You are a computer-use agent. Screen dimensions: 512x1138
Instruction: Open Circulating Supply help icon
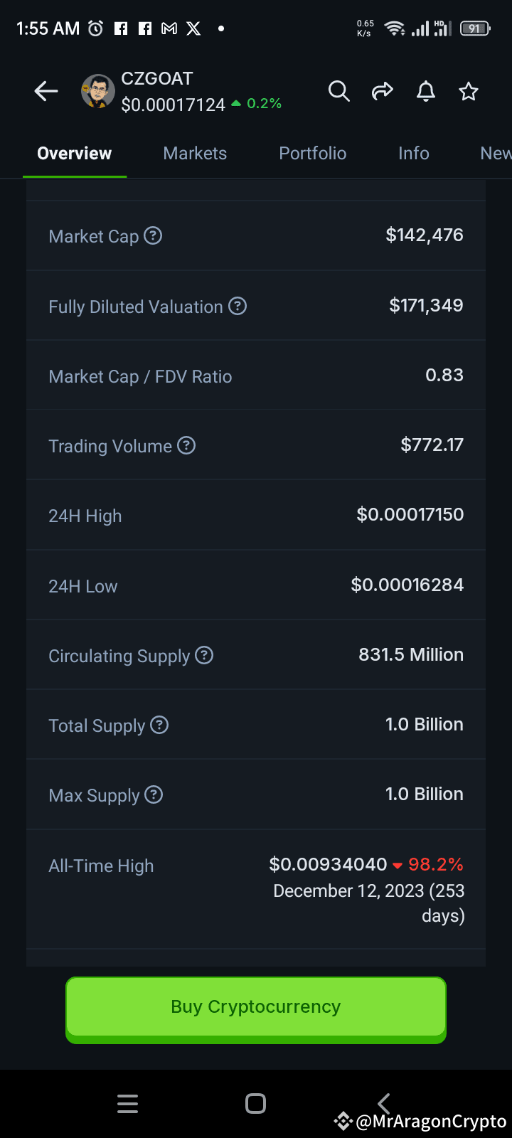coord(204,655)
